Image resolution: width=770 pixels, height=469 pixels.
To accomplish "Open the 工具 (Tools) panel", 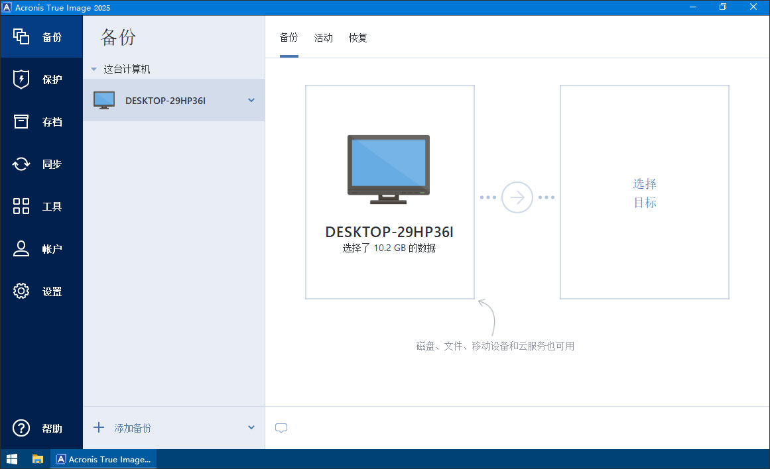I will coord(41,206).
